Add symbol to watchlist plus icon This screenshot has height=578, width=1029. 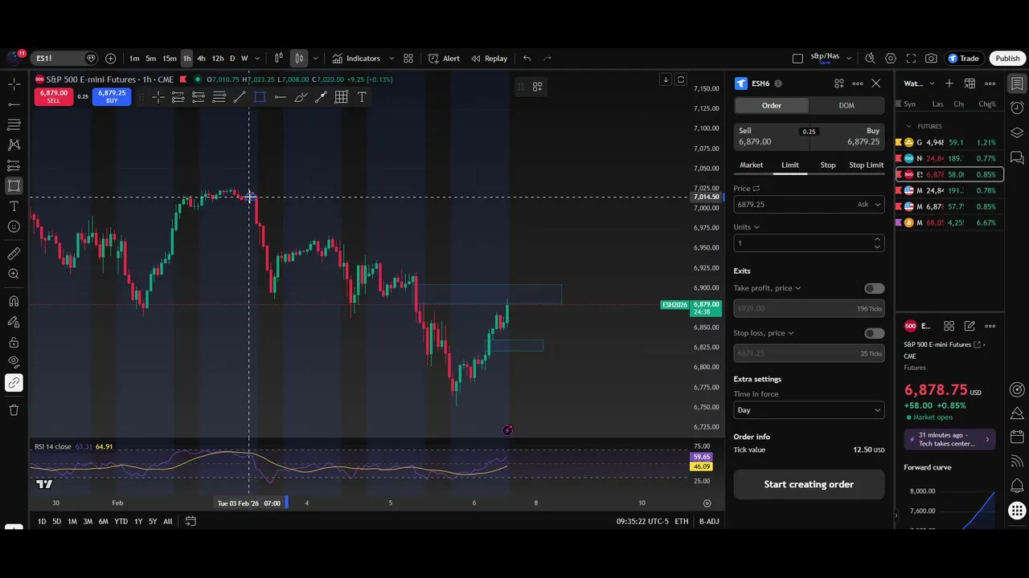point(949,83)
